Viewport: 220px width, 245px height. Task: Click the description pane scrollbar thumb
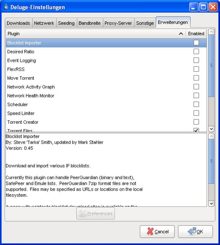pyautogui.click(x=211, y=161)
